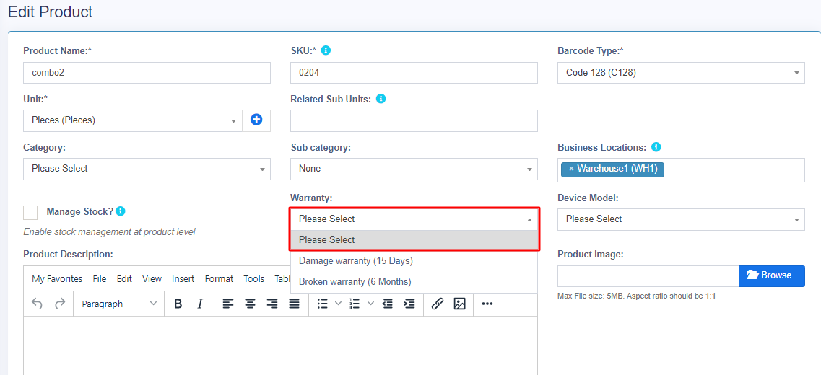Viewport: 821px width, 375px height.
Task: Click the insert link icon
Action: [437, 304]
